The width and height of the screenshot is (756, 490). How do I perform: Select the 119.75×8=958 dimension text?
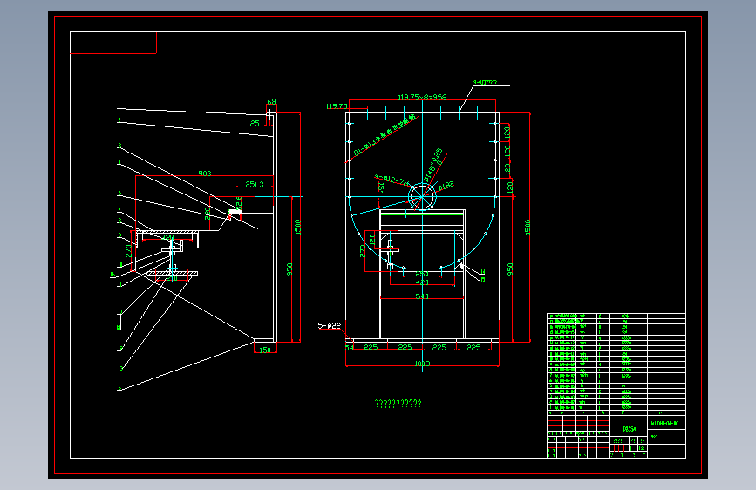pyautogui.click(x=422, y=97)
